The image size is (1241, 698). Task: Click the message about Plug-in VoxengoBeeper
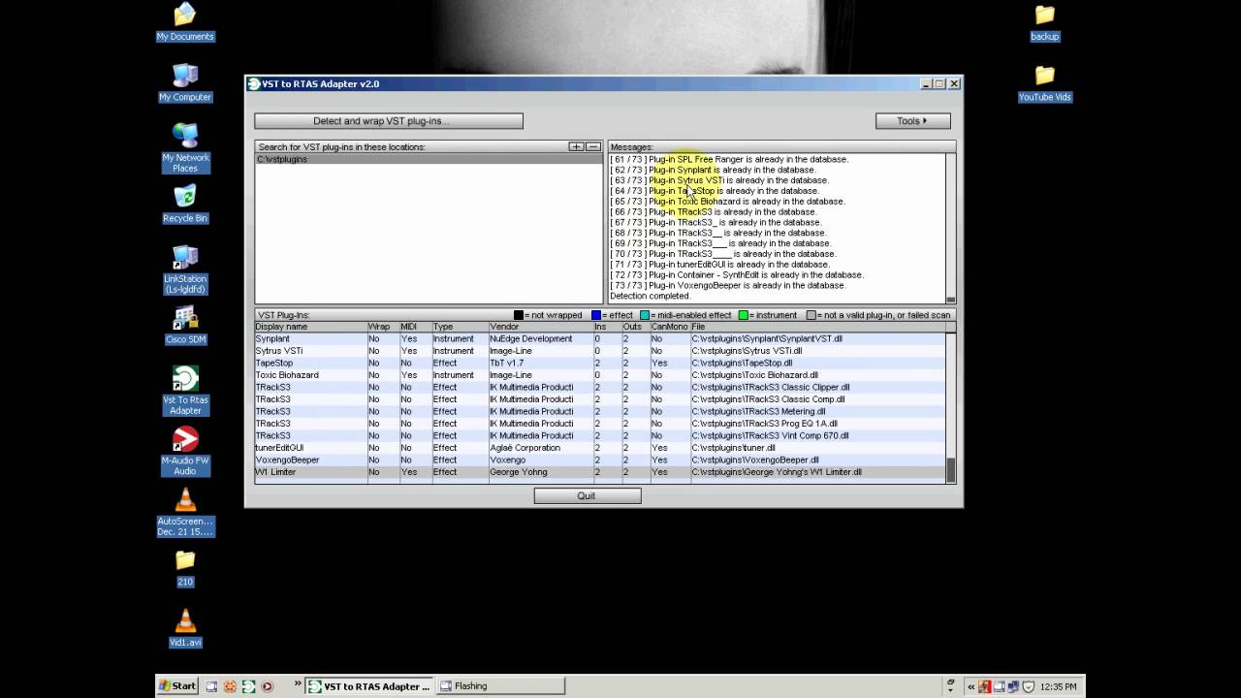(x=728, y=286)
